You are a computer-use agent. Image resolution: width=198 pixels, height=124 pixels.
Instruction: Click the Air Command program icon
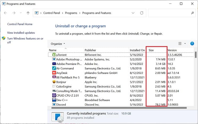[54, 68]
